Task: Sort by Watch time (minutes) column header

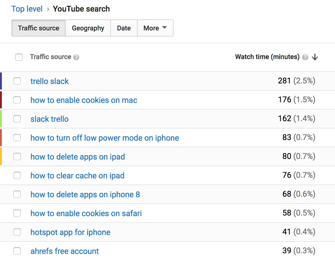Action: pos(267,57)
